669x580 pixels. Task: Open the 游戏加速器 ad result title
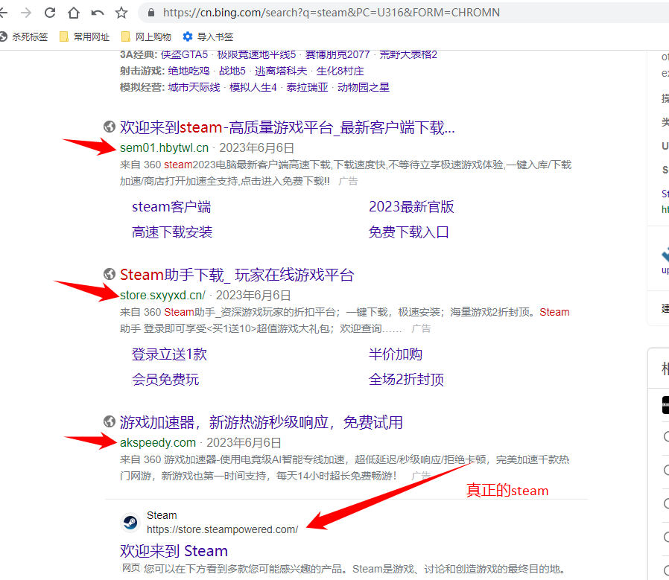tap(261, 422)
